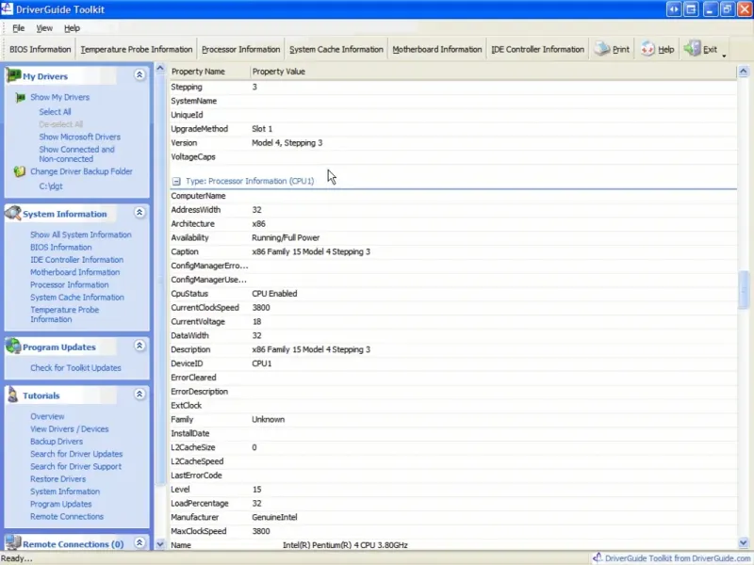Open the toolbar overflow options arrow

tap(724, 56)
